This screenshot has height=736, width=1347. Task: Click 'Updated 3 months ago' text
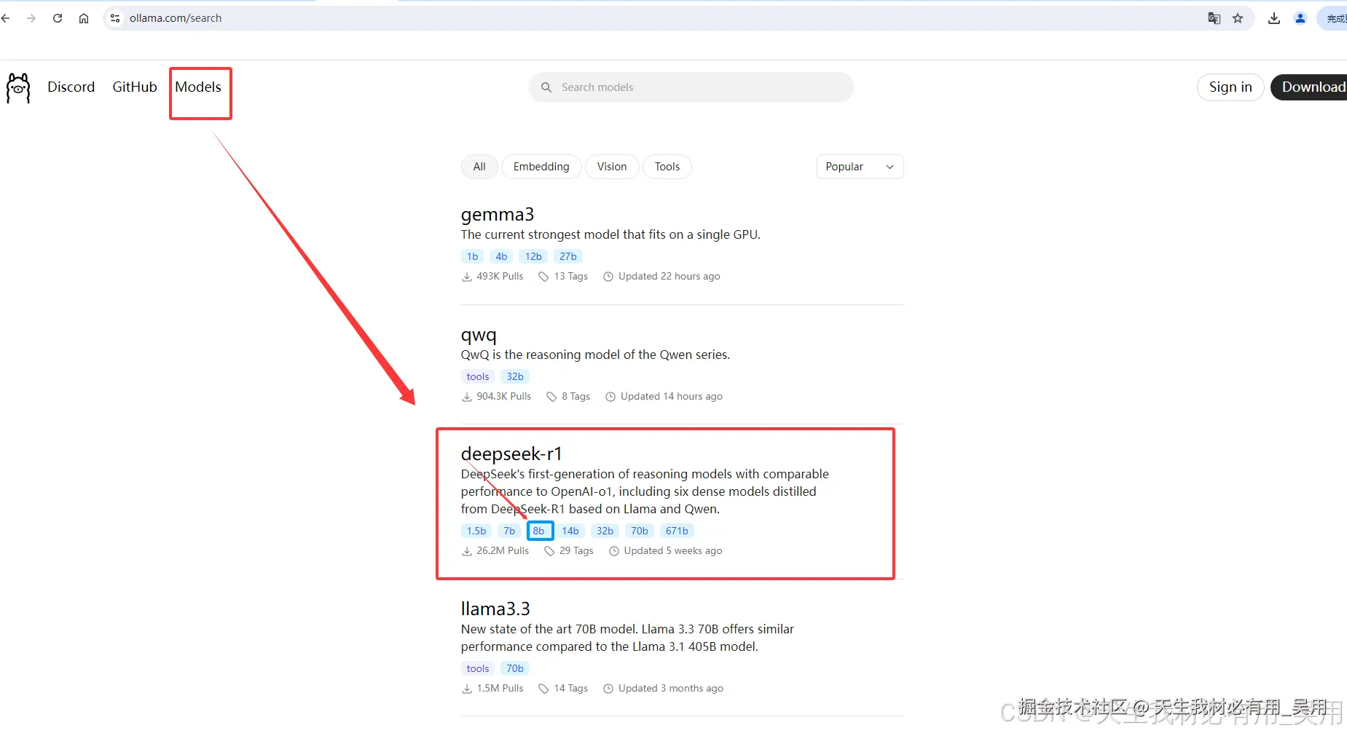point(671,689)
